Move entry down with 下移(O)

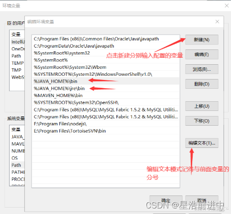tap(201, 121)
